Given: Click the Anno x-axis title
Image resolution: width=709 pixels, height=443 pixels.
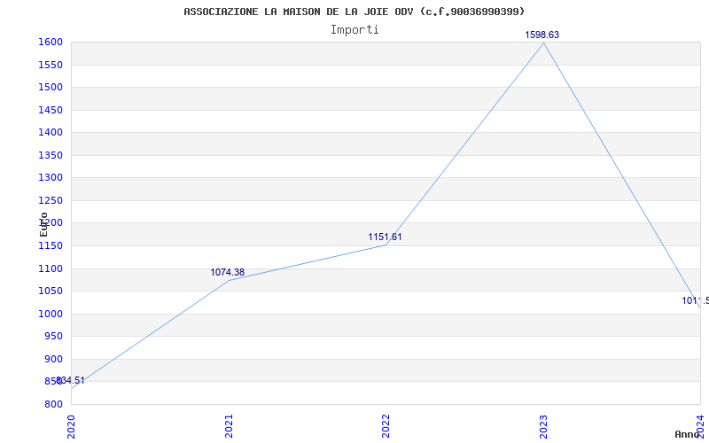Looking at the screenshot, I should click(687, 434).
